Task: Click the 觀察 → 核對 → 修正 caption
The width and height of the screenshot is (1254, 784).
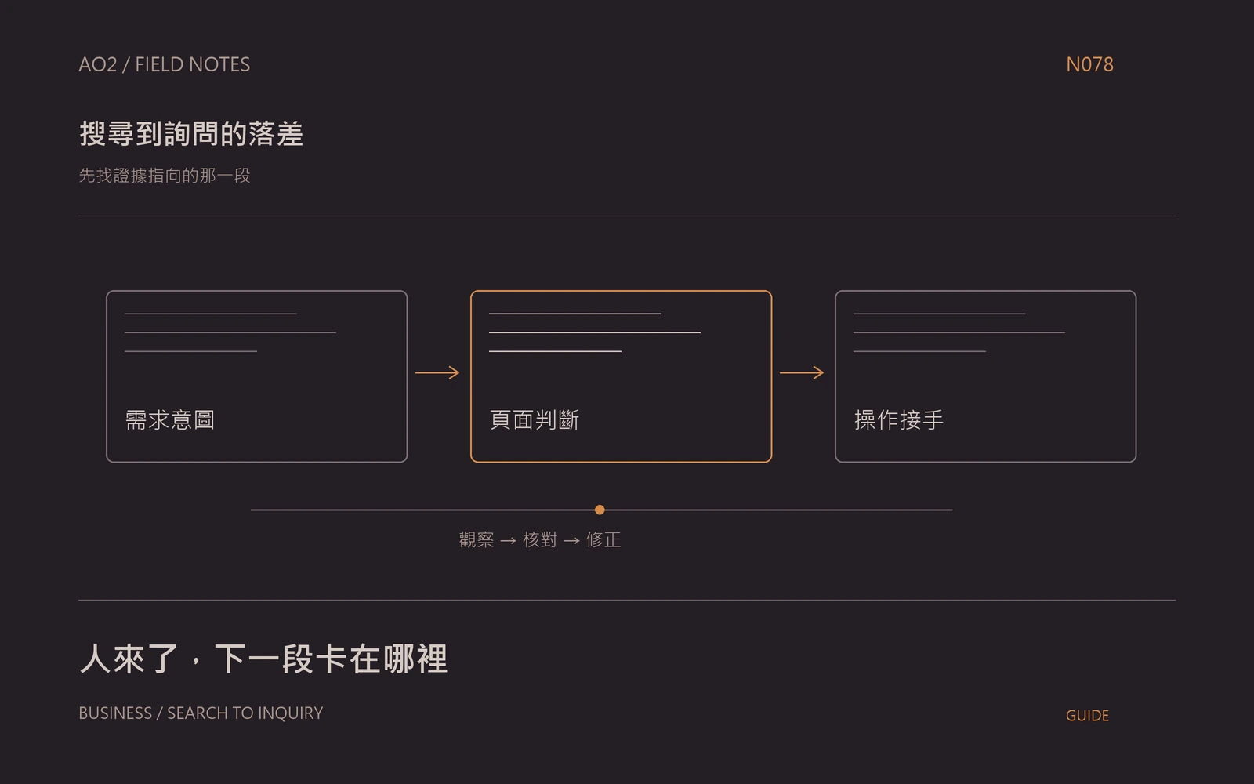Action: (540, 539)
